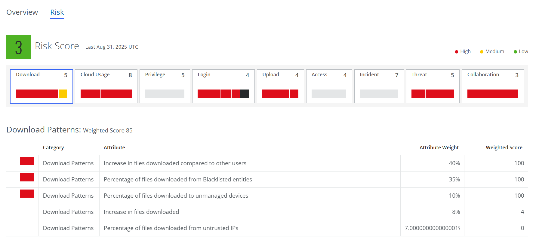Click the Low legend green dot
This screenshot has width=539, height=243.
[515, 52]
